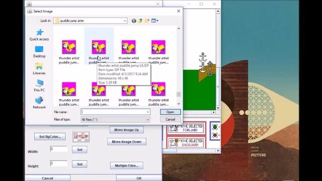Click the NO COLOR swatch
The image size is (322, 181).
point(81,137)
